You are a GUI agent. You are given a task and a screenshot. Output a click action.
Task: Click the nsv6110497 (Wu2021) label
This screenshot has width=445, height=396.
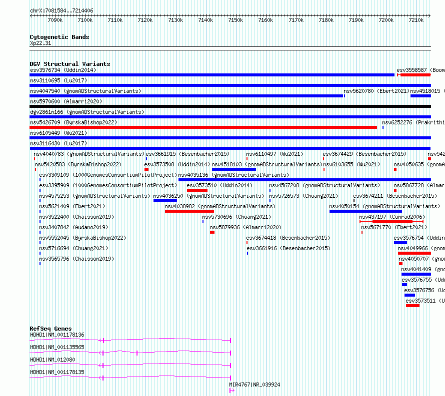pos(274,154)
